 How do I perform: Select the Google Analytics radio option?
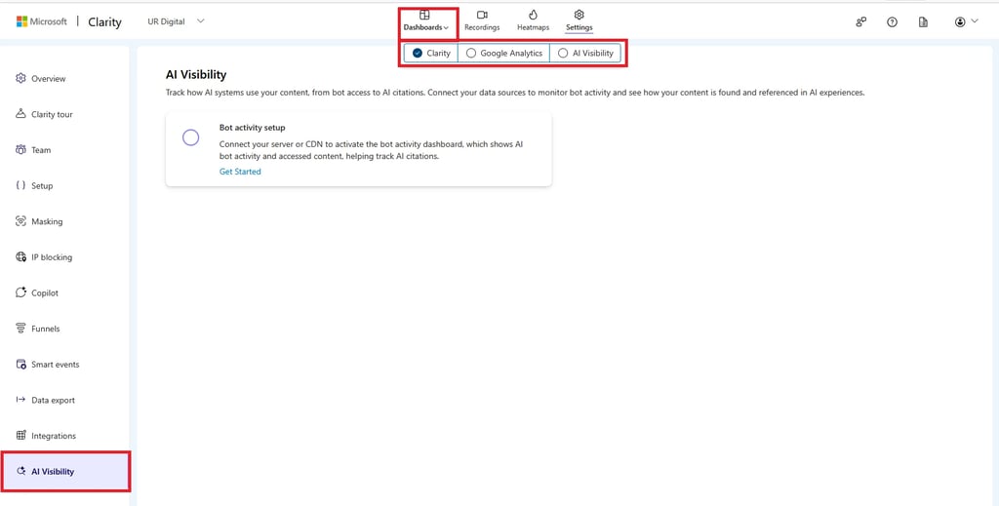pos(504,54)
